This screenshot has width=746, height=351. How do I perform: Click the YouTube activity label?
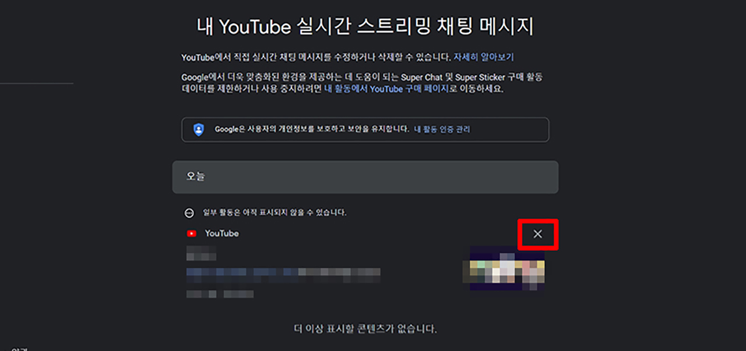221,233
